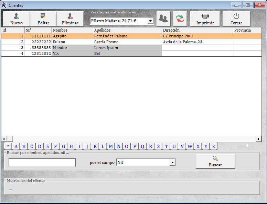Click the Imprimir printer icon button
Screen dimensions: 267x204
point(205,19)
